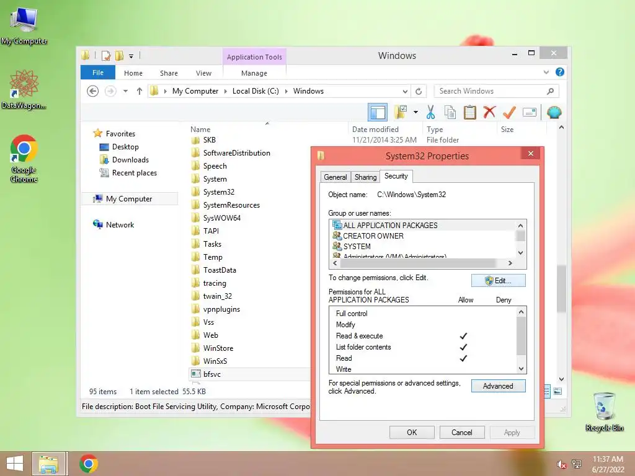Click the List folder contents Allow checkmark
Viewport: 635px width, 476px height.
tap(463, 347)
